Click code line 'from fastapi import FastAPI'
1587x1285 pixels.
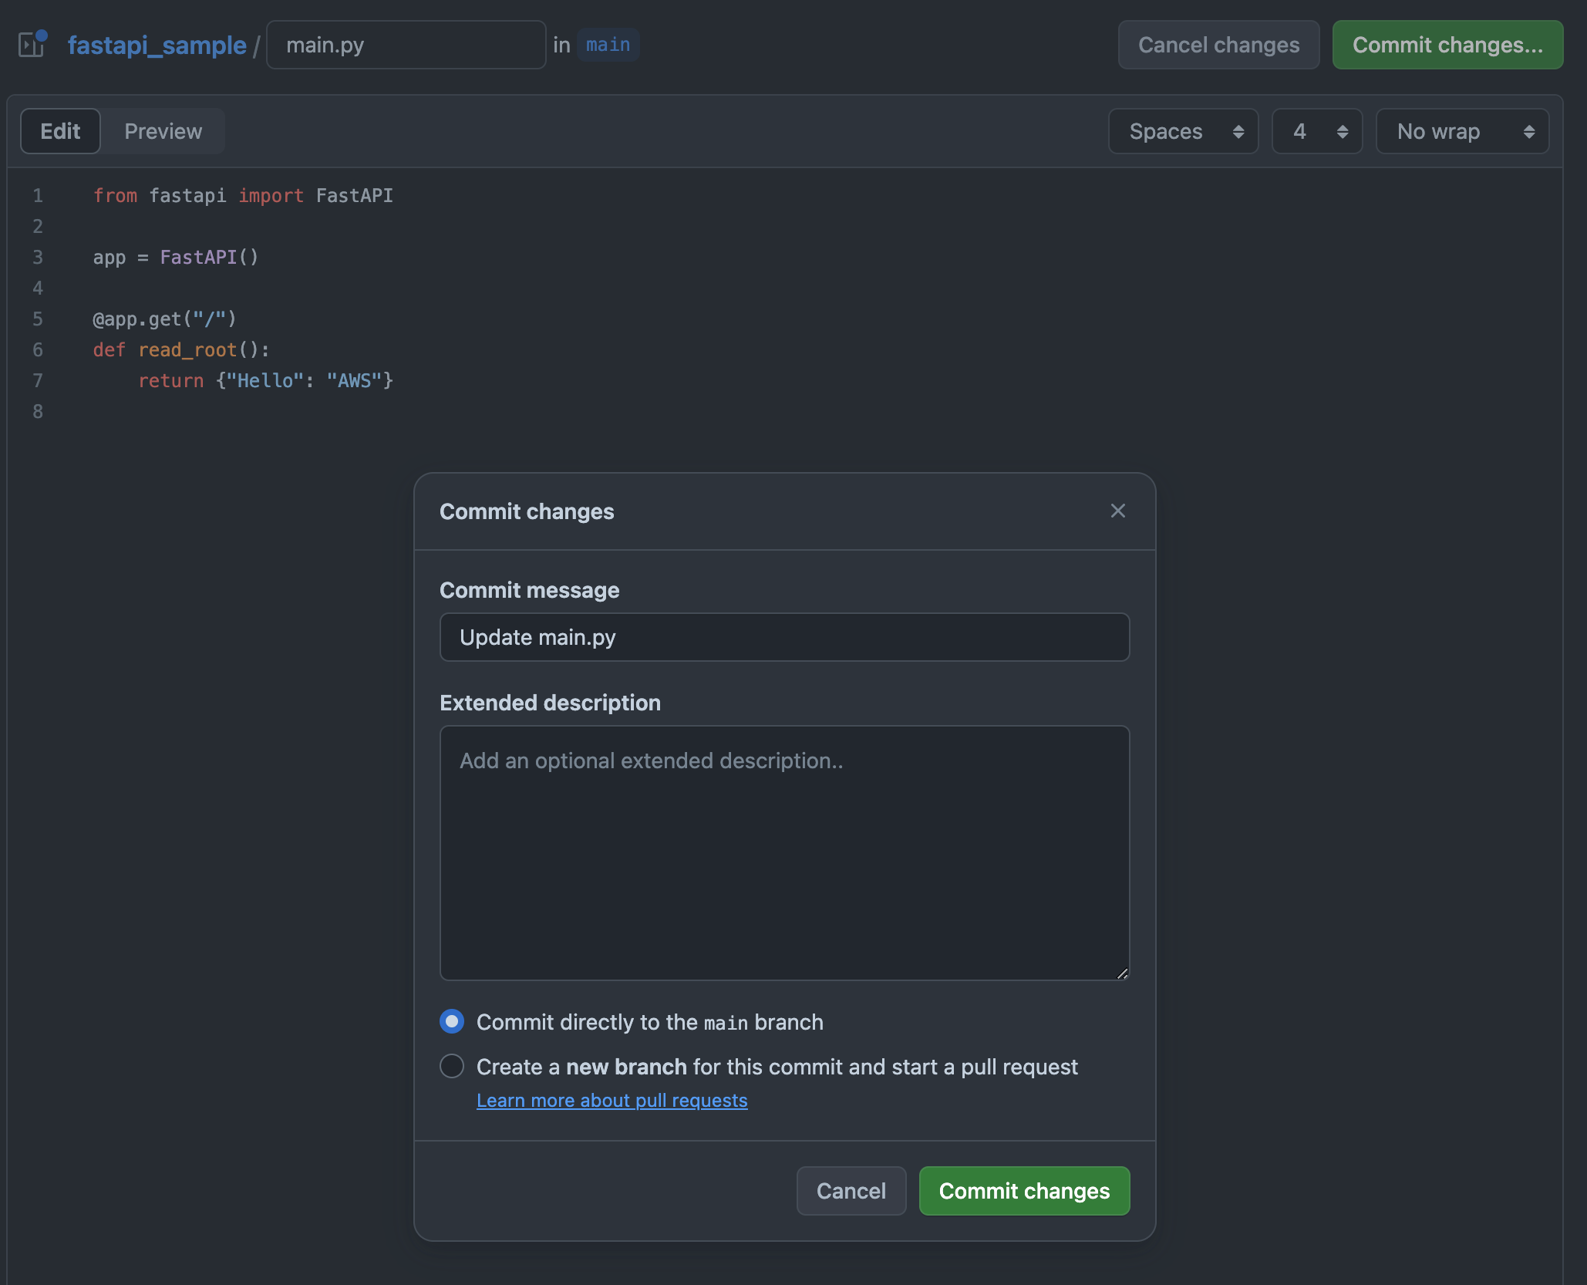coord(243,196)
